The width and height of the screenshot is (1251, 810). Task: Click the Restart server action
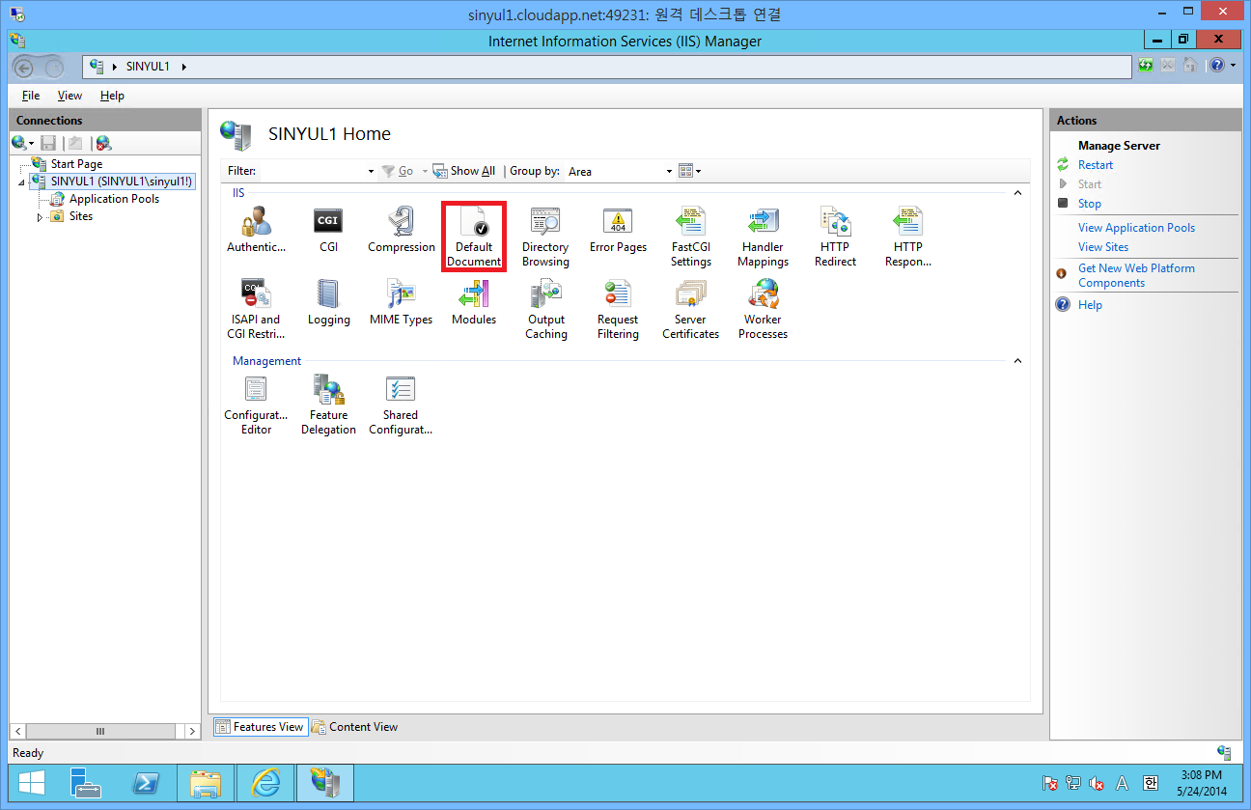click(x=1096, y=165)
